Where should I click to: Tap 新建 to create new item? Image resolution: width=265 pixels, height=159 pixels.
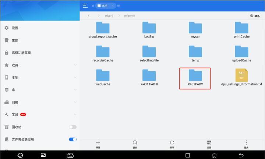98,145
